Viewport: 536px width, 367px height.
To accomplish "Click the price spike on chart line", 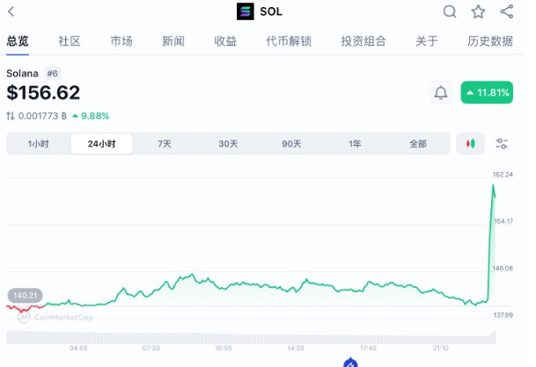I will tap(494, 186).
